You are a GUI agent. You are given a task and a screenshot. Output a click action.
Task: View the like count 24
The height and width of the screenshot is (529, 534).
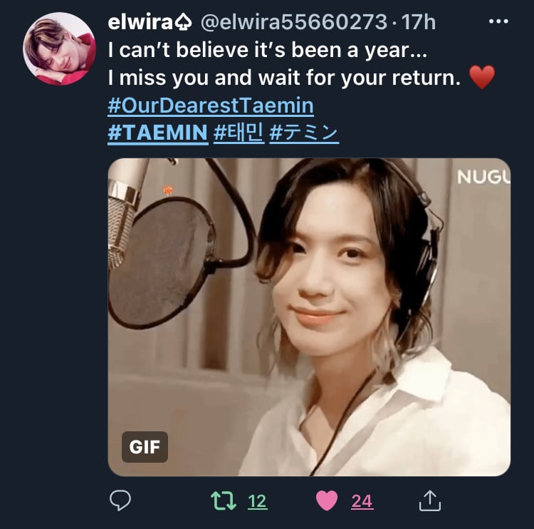coord(362,501)
